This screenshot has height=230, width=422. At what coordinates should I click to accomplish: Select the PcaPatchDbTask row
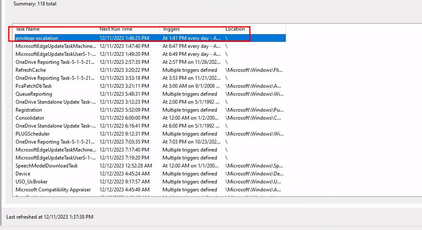tap(34, 86)
